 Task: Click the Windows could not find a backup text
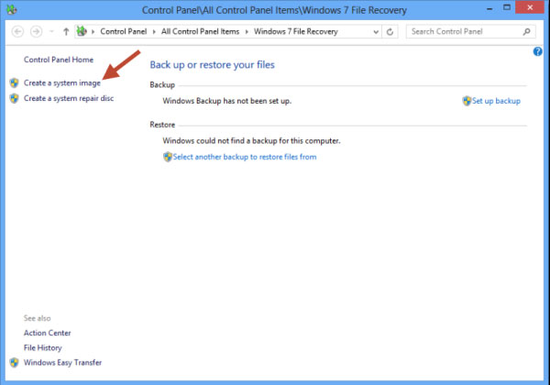tap(251, 141)
